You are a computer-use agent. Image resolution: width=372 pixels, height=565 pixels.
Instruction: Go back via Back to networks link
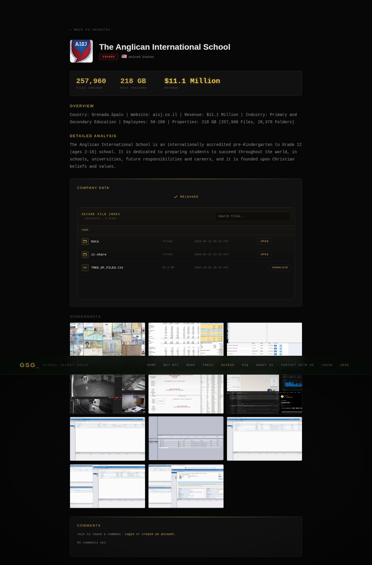click(90, 30)
